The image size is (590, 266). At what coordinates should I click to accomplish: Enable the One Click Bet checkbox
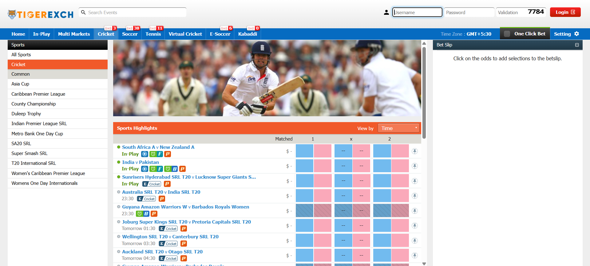click(507, 34)
